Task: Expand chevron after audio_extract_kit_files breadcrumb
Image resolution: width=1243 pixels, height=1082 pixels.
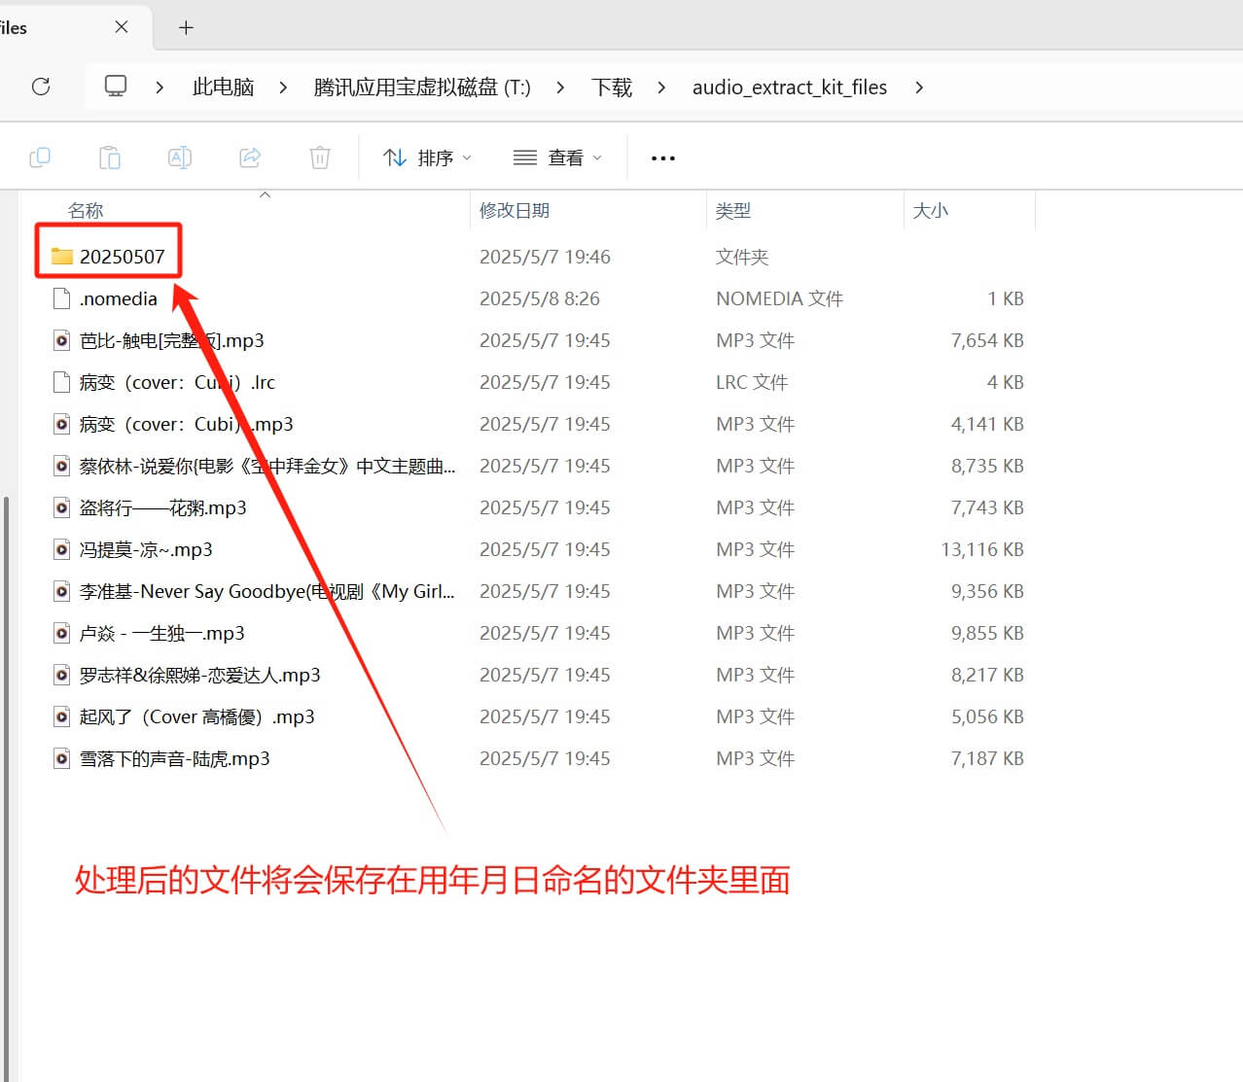Action: [919, 87]
